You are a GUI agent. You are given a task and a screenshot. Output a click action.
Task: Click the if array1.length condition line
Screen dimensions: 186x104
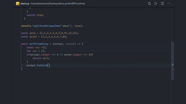pos(60,55)
